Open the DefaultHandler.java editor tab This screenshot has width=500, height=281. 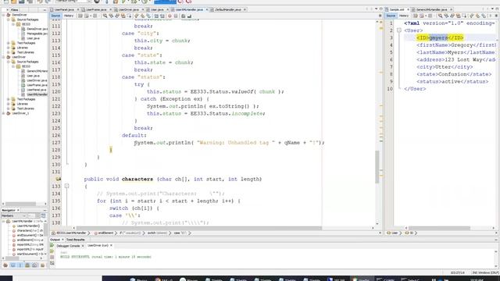pos(228,9)
